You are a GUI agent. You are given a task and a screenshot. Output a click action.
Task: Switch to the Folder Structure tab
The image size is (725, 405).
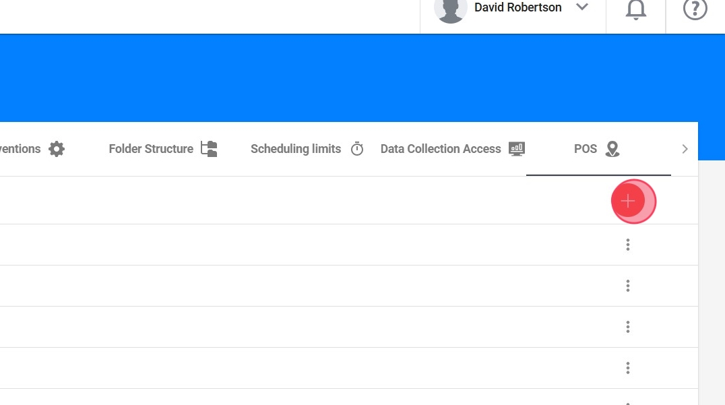(151, 149)
